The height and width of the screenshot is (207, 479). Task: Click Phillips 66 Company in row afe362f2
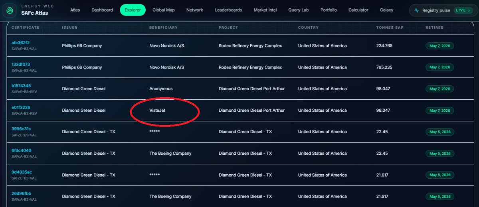(82, 46)
